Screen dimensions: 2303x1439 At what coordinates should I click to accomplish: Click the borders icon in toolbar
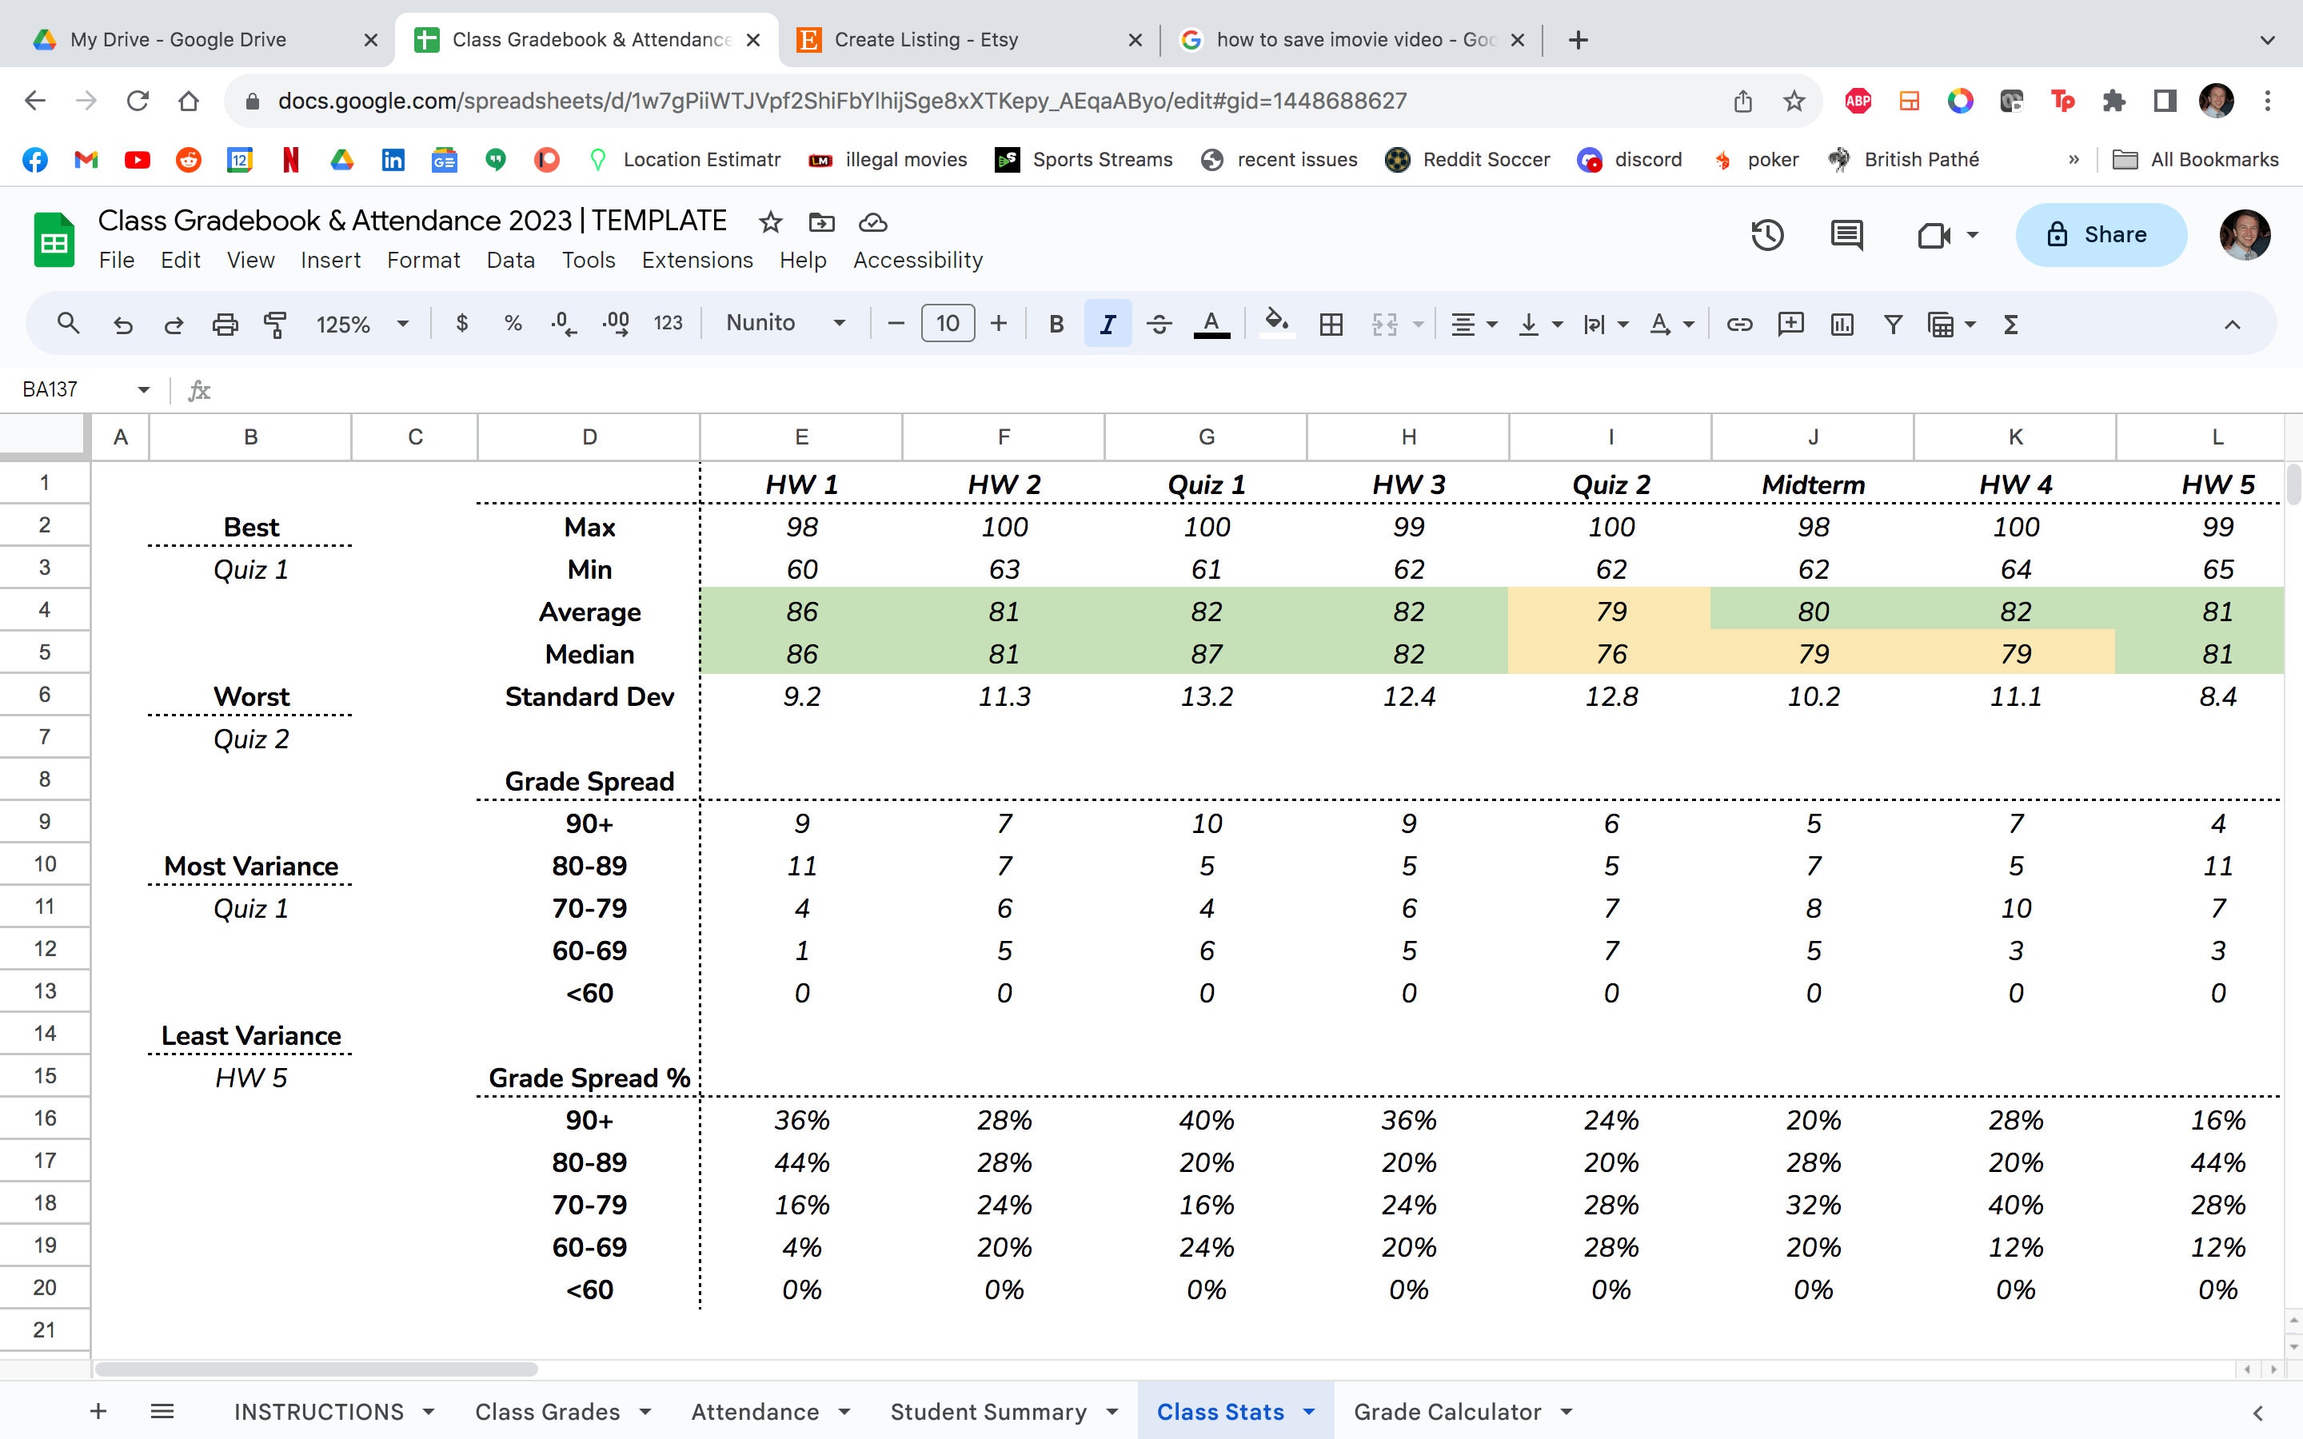[x=1331, y=325]
